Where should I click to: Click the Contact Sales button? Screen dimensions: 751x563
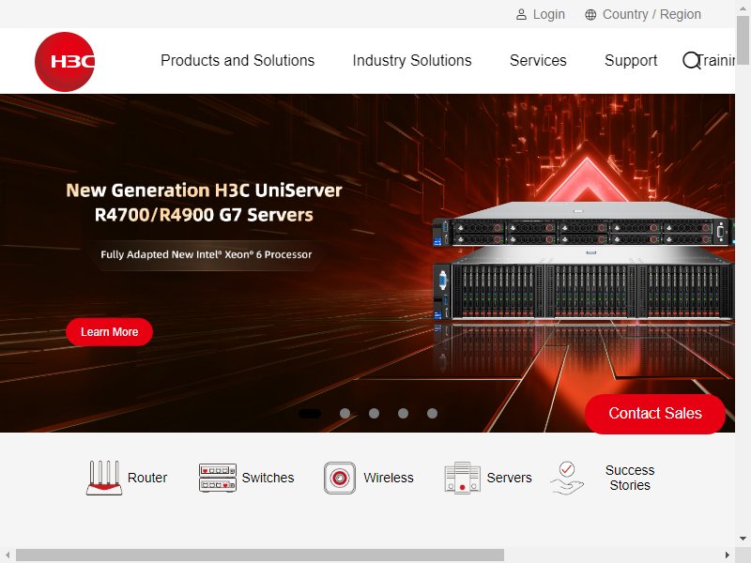coord(655,414)
